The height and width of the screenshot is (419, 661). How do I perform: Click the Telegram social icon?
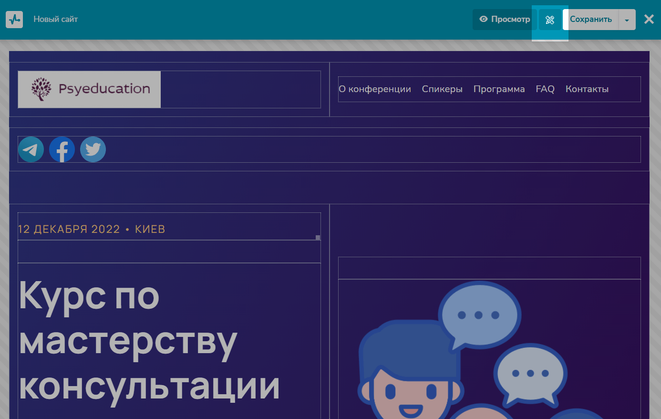tap(31, 149)
